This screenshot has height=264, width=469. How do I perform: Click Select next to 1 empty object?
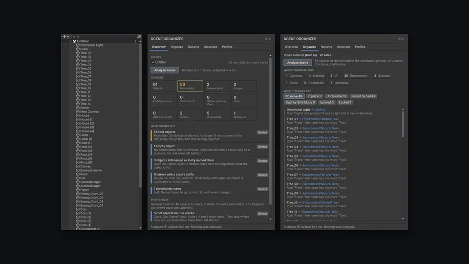(262, 147)
